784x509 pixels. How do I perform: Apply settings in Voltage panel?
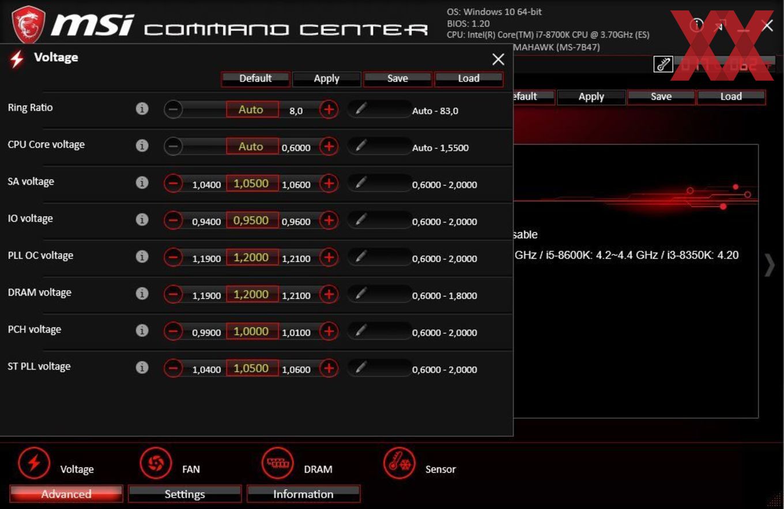[x=326, y=79]
